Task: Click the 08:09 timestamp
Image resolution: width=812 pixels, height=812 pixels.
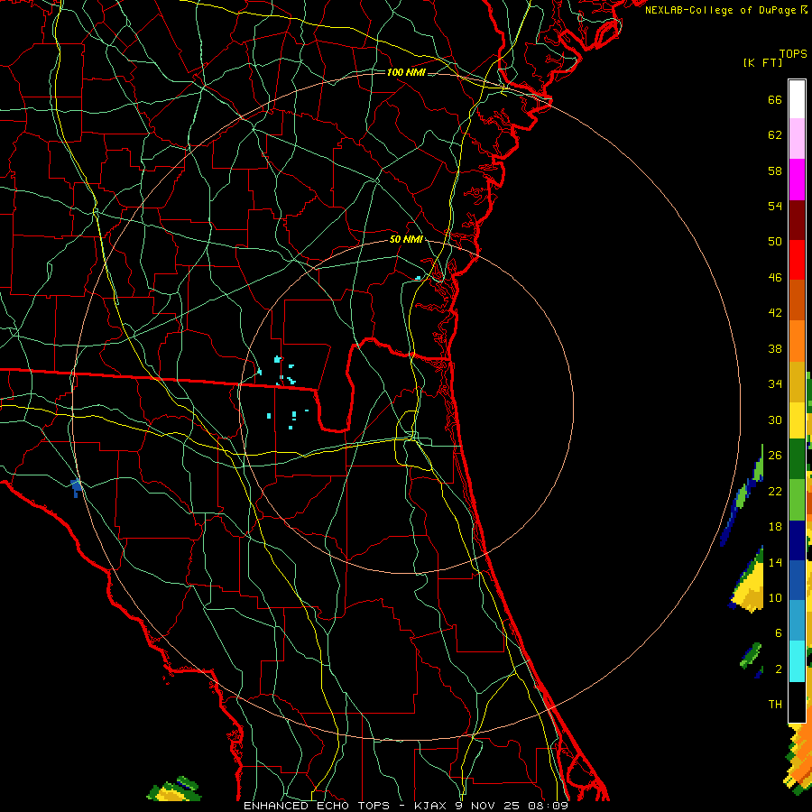Action: (549, 806)
